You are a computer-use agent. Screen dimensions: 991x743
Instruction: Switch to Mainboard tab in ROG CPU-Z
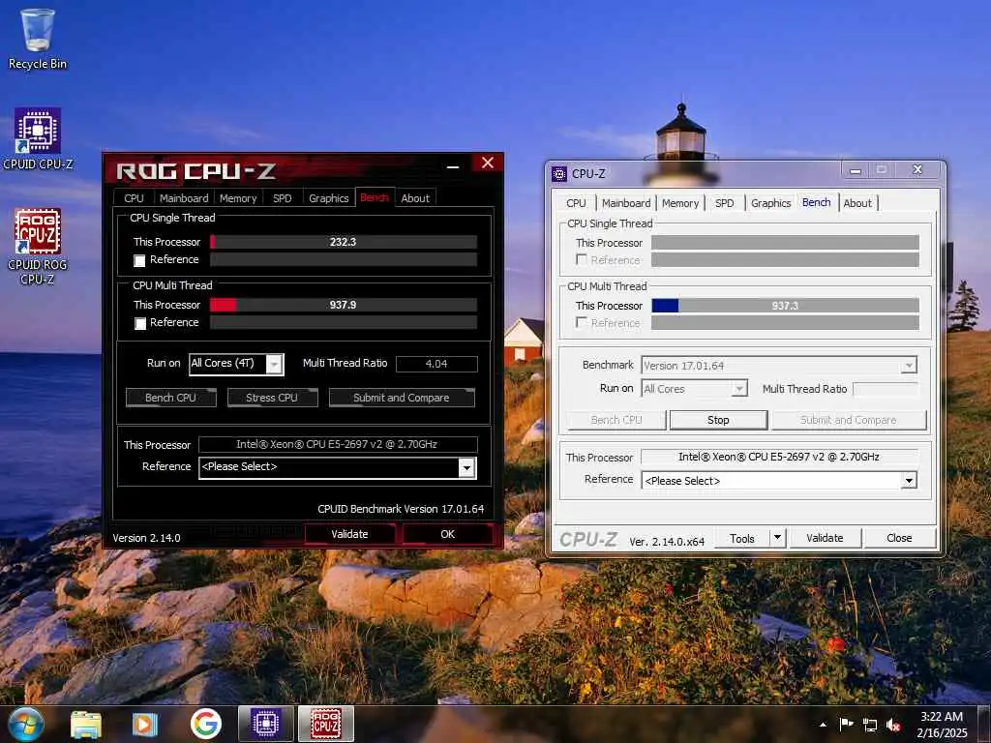point(184,197)
